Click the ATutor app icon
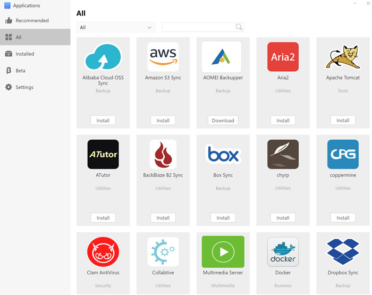This screenshot has height=295, width=372. (x=103, y=154)
